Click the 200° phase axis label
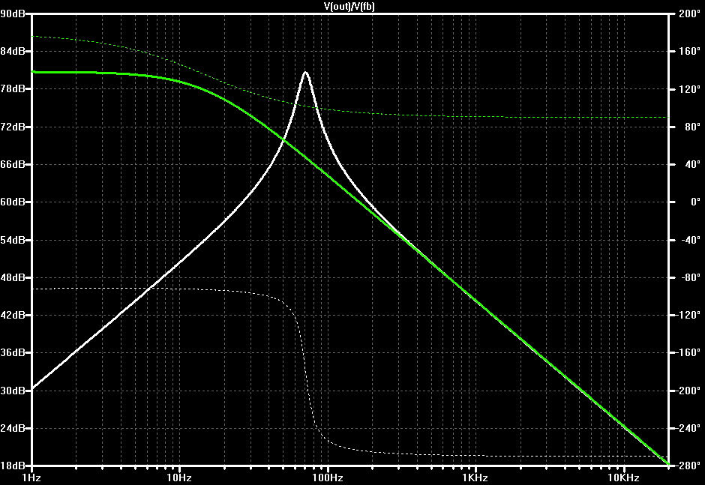Viewport: 705px width, 485px height. coord(689,13)
